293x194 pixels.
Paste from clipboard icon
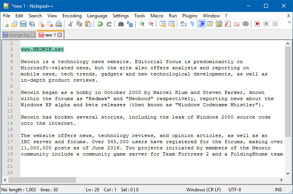(88, 24)
